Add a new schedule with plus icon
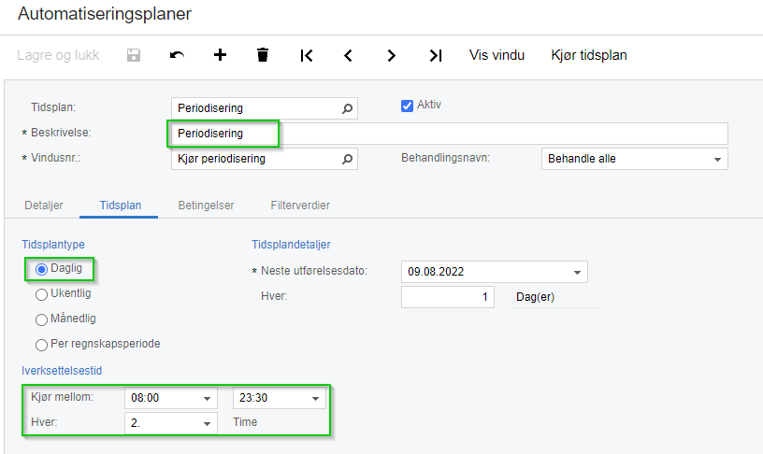763x454 pixels. [220, 55]
